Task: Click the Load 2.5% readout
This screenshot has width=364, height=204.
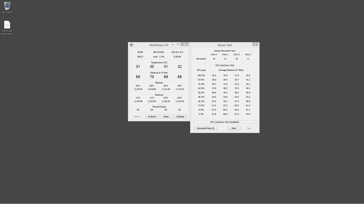Action: 158,57
